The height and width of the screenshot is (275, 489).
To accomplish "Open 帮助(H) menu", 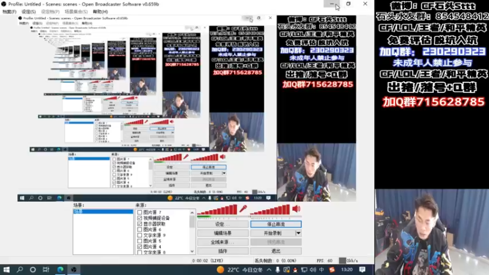I will click(100, 12).
